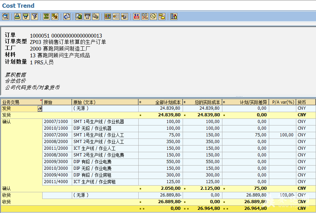Click the 26.889,80- planned cost in 收货 row
Viewport: 316px width, 213px height.
171,195
